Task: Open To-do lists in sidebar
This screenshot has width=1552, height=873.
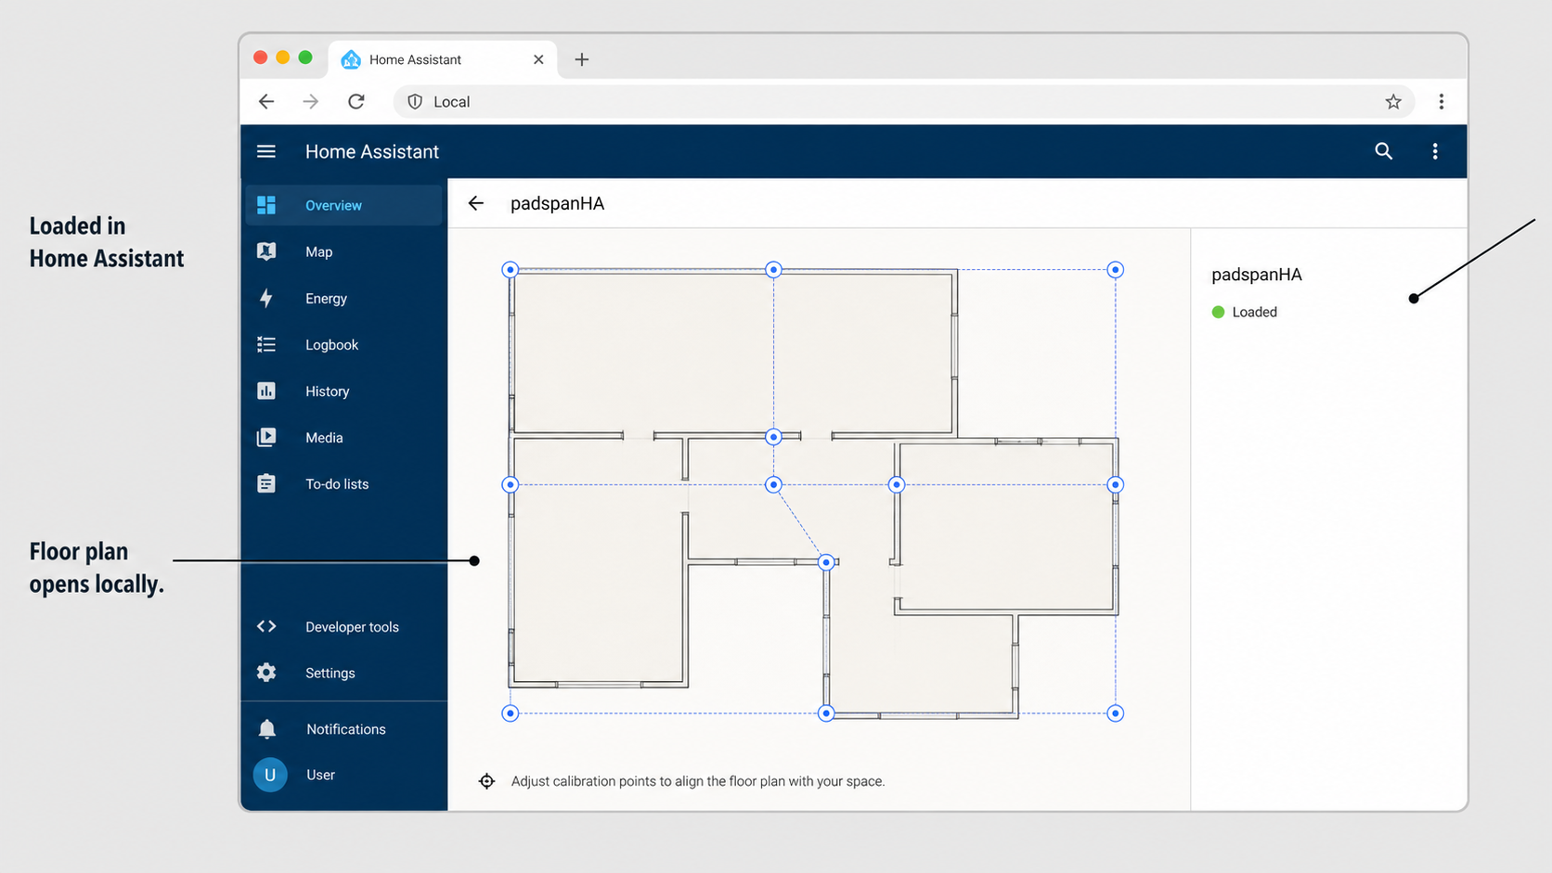Action: pos(344,483)
